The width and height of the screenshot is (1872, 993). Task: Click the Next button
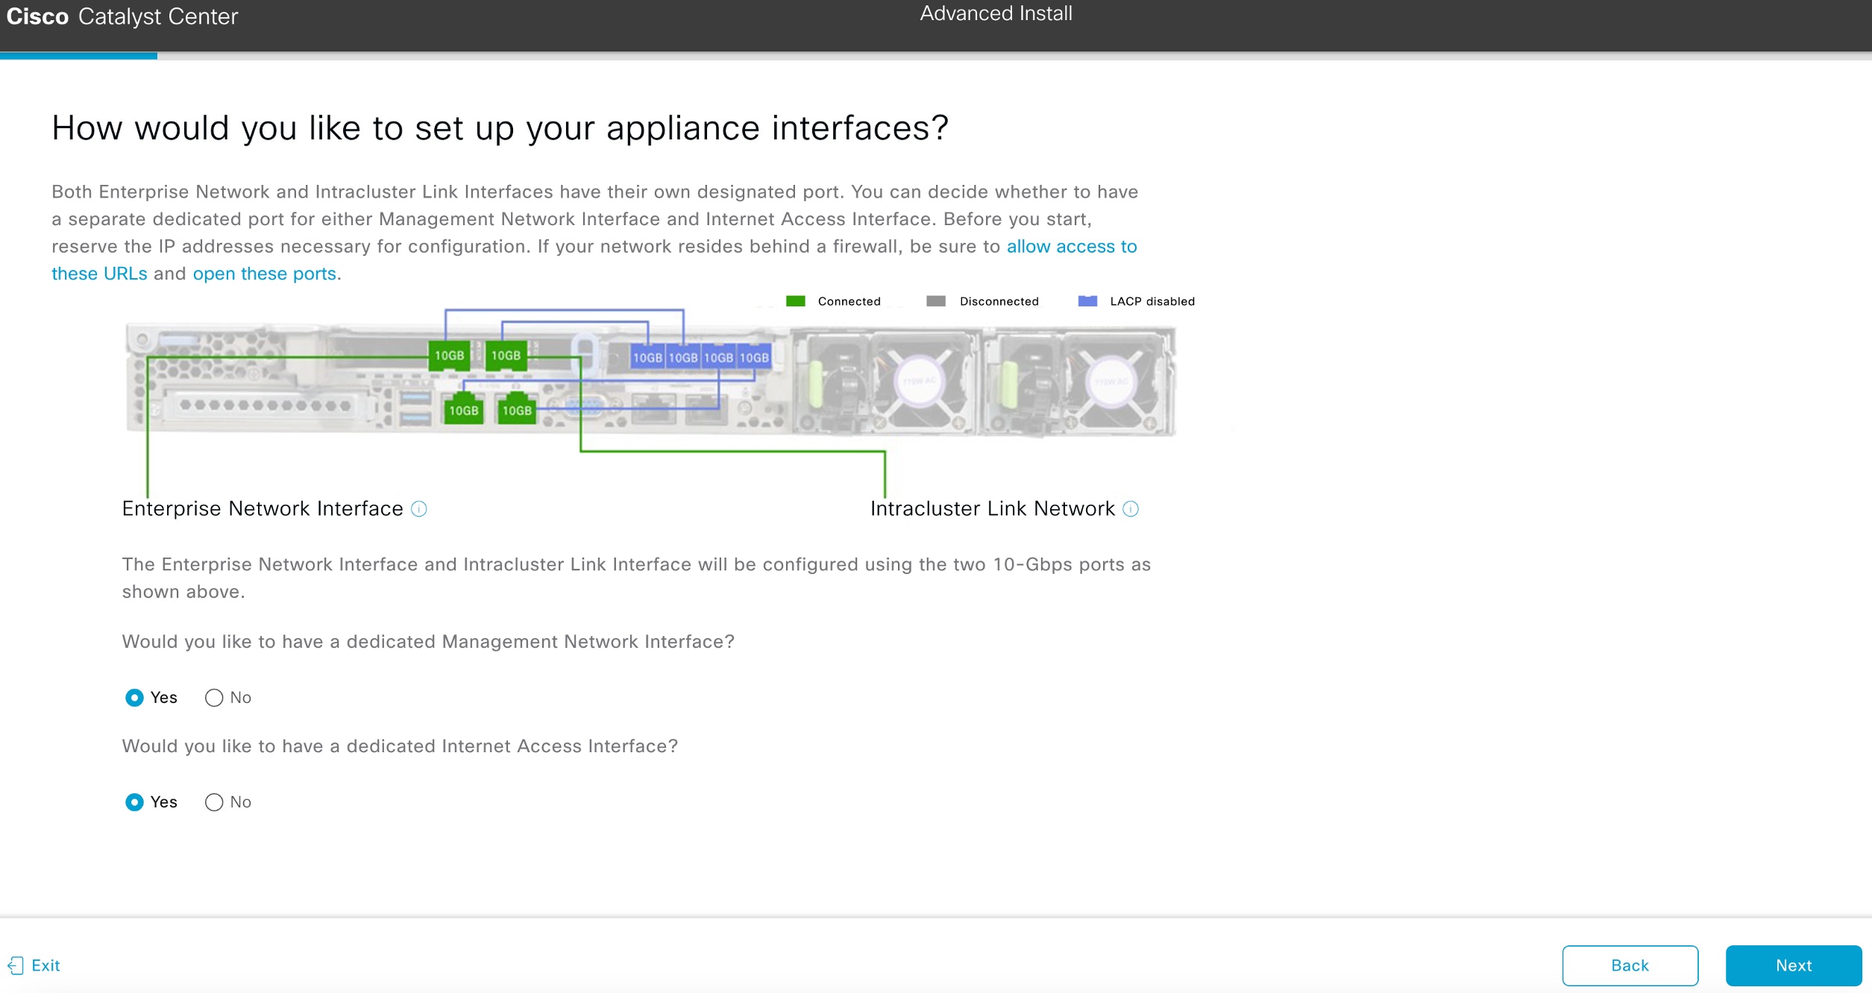click(1793, 965)
